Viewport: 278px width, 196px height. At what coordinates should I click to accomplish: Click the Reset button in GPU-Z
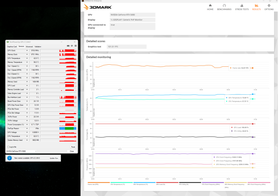(x=73, y=147)
